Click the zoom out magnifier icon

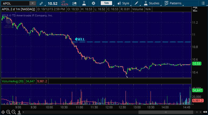tap(14, 112)
